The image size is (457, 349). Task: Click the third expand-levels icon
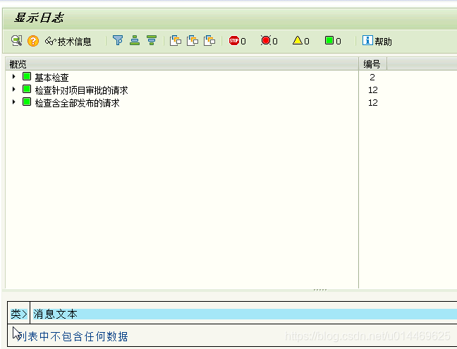[209, 41]
